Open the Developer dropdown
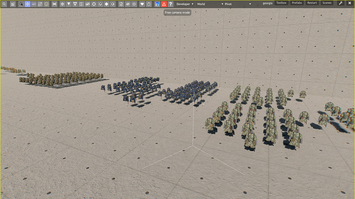This screenshot has height=199, width=355. click(185, 4)
